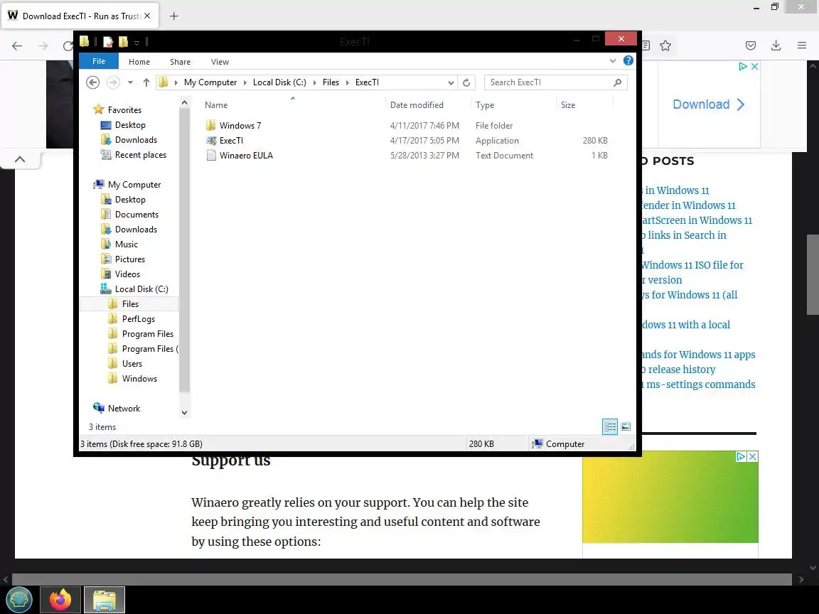The width and height of the screenshot is (819, 614).
Task: Open the Share ribbon tab
Action: [x=180, y=62]
